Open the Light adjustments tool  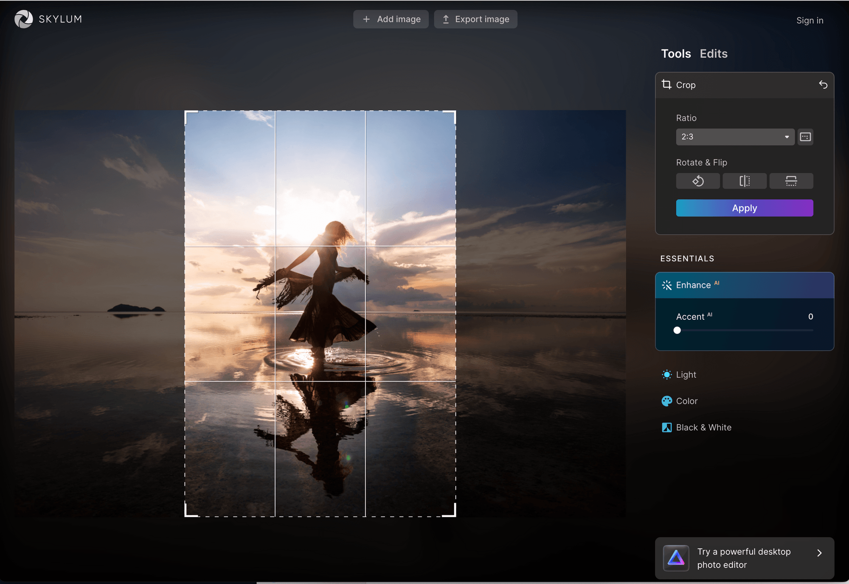click(x=686, y=374)
